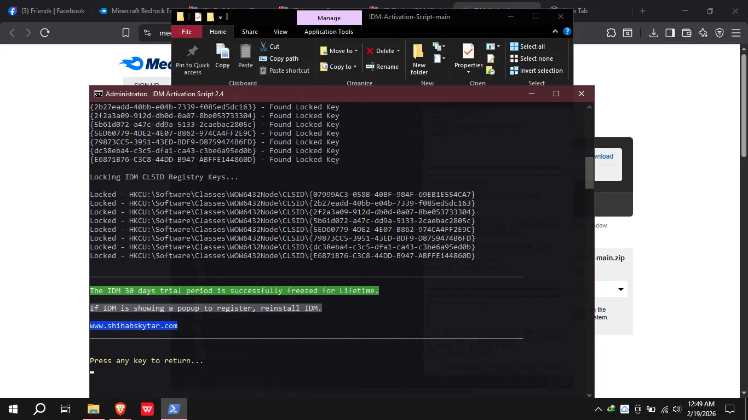Image resolution: width=748 pixels, height=420 pixels.
Task: Go back in the browser
Action: click(x=12, y=33)
